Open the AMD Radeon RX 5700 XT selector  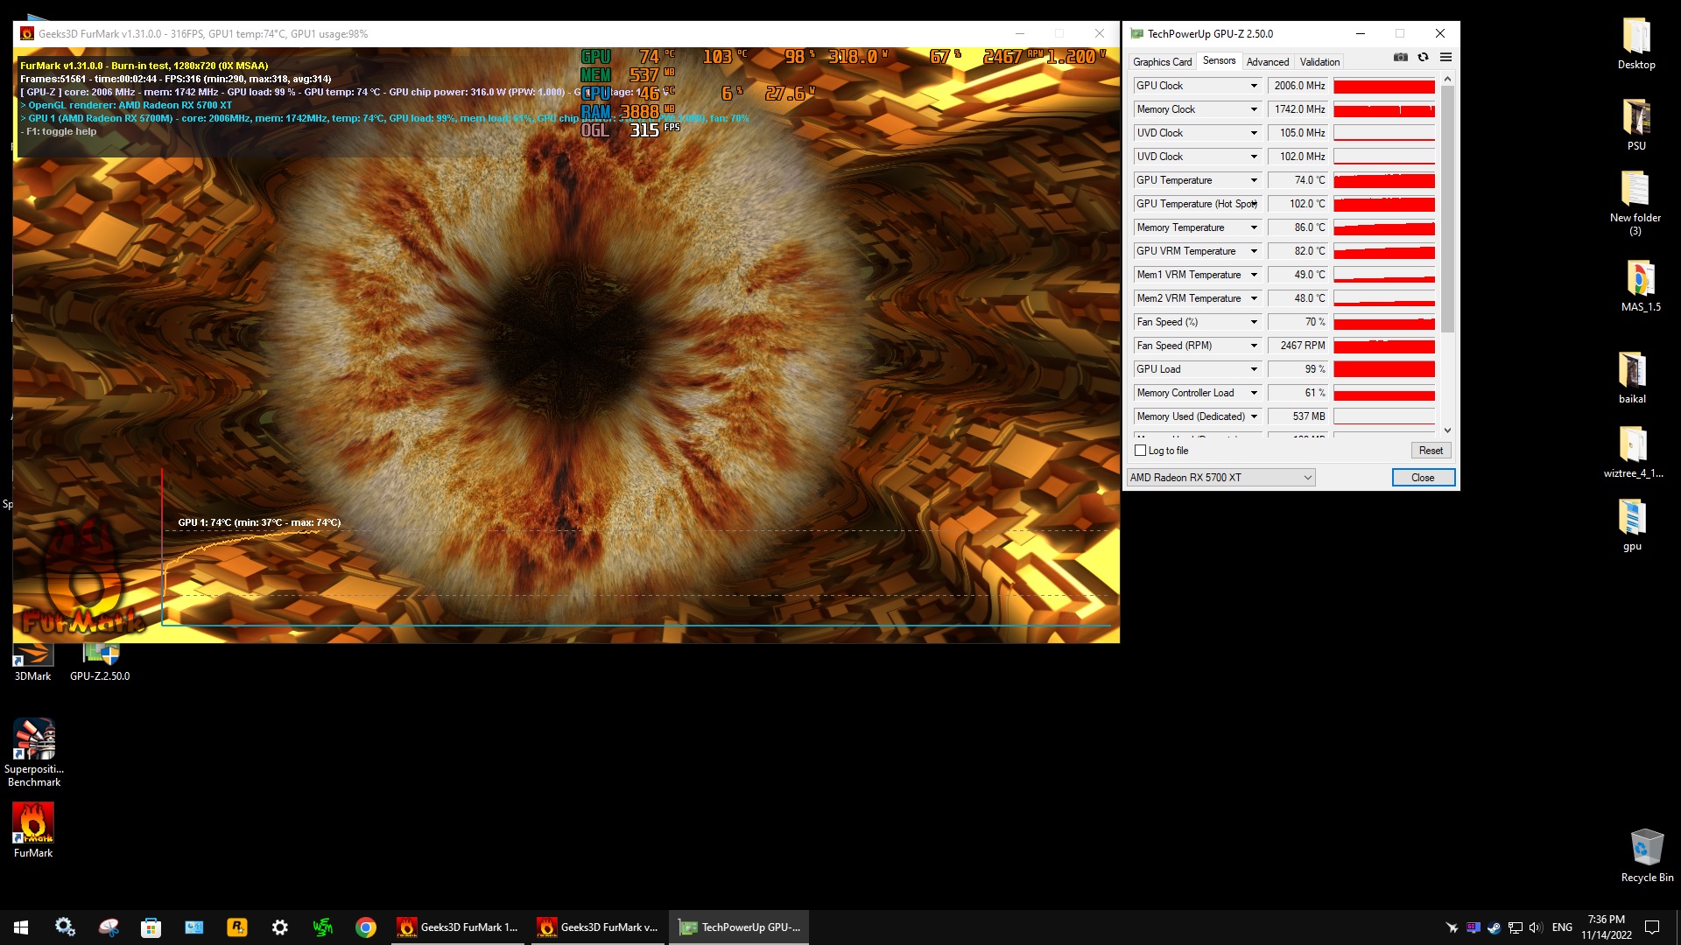[1220, 478]
